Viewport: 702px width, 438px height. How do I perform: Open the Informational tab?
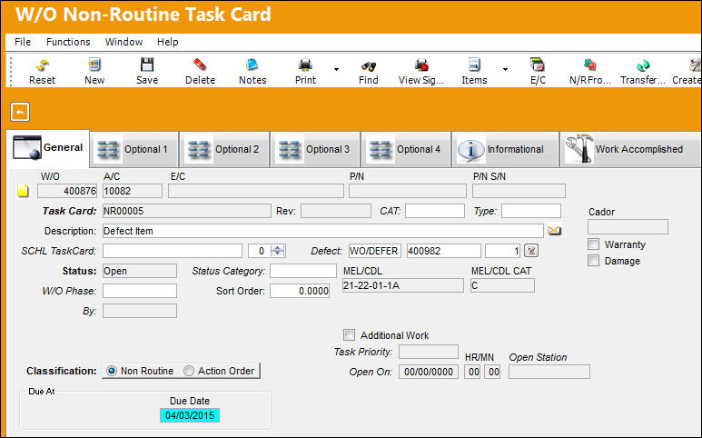pos(506,149)
